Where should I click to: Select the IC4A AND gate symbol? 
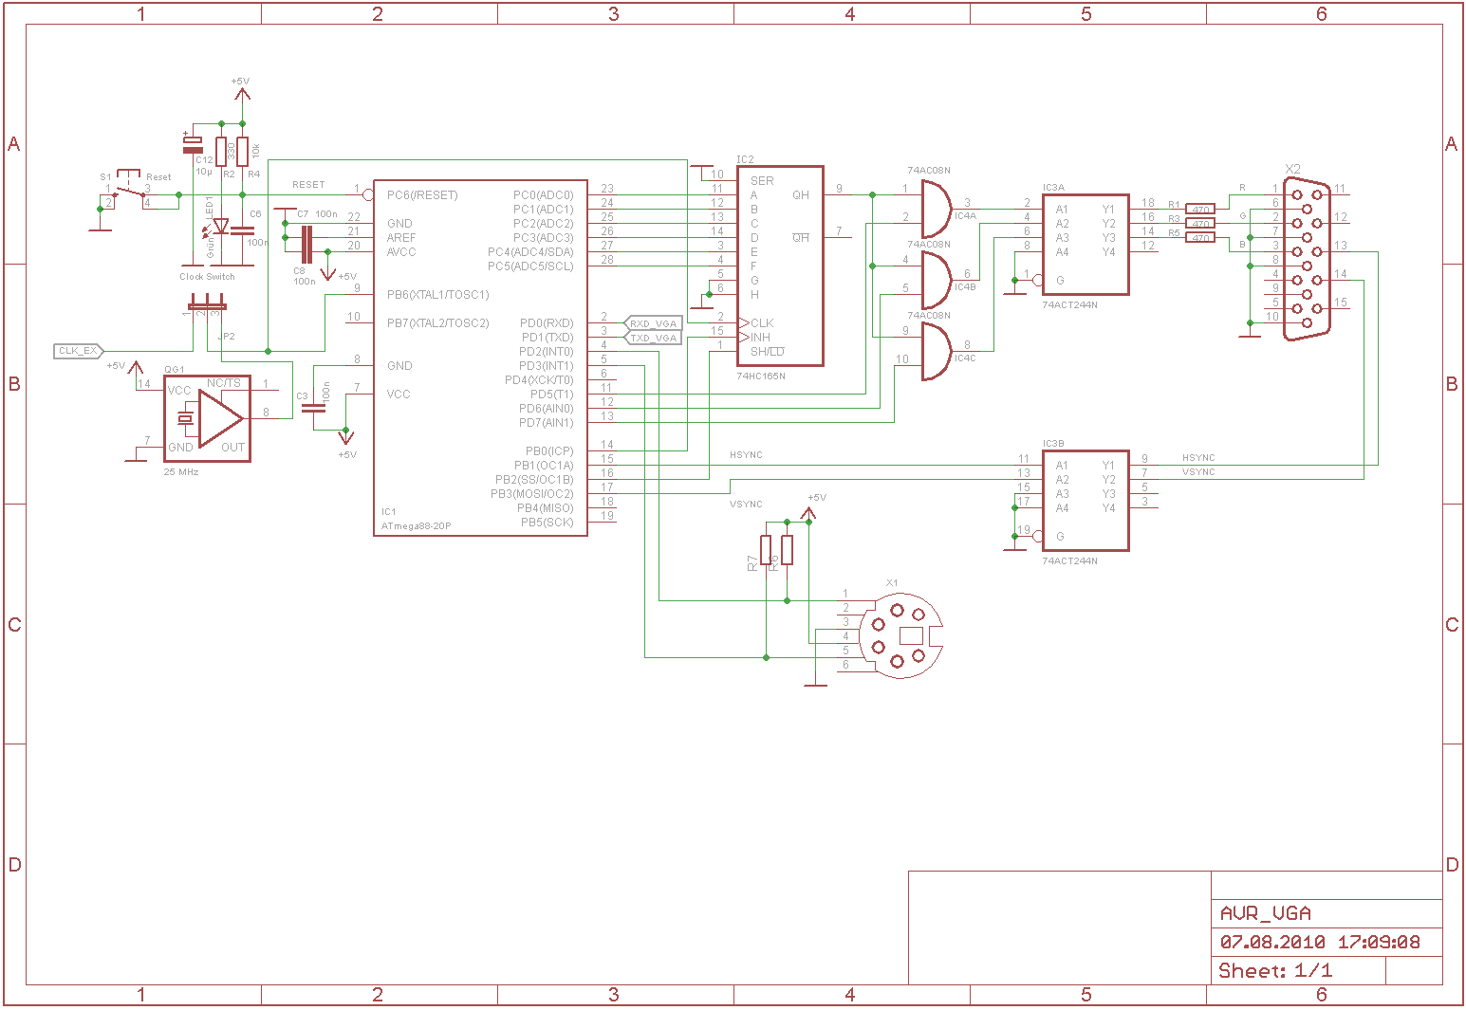click(936, 210)
